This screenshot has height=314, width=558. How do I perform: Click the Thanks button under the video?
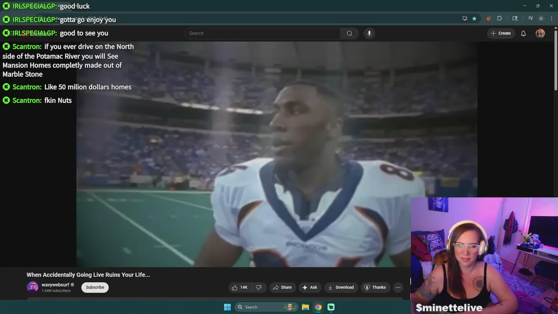click(375, 287)
